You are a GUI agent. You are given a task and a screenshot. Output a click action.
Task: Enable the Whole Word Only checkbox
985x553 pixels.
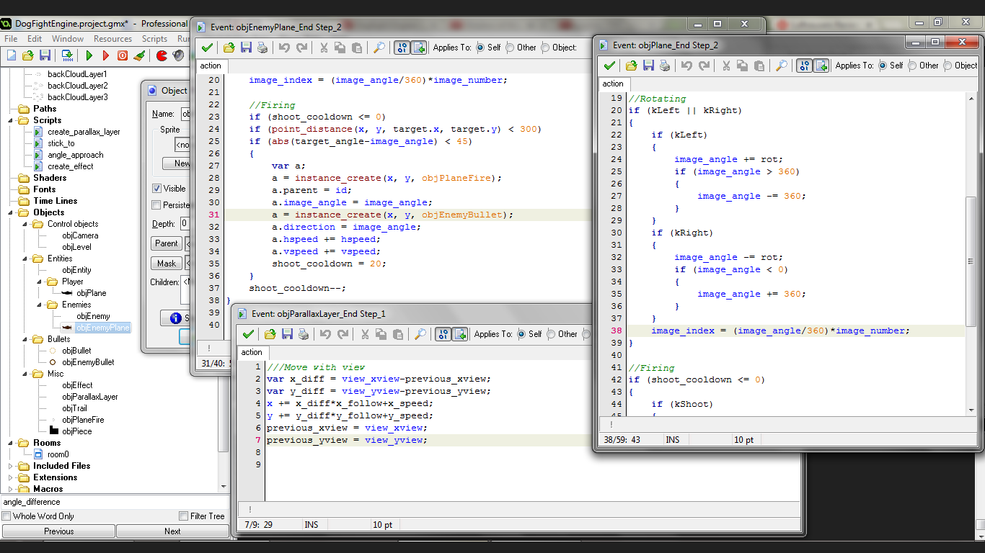6,516
